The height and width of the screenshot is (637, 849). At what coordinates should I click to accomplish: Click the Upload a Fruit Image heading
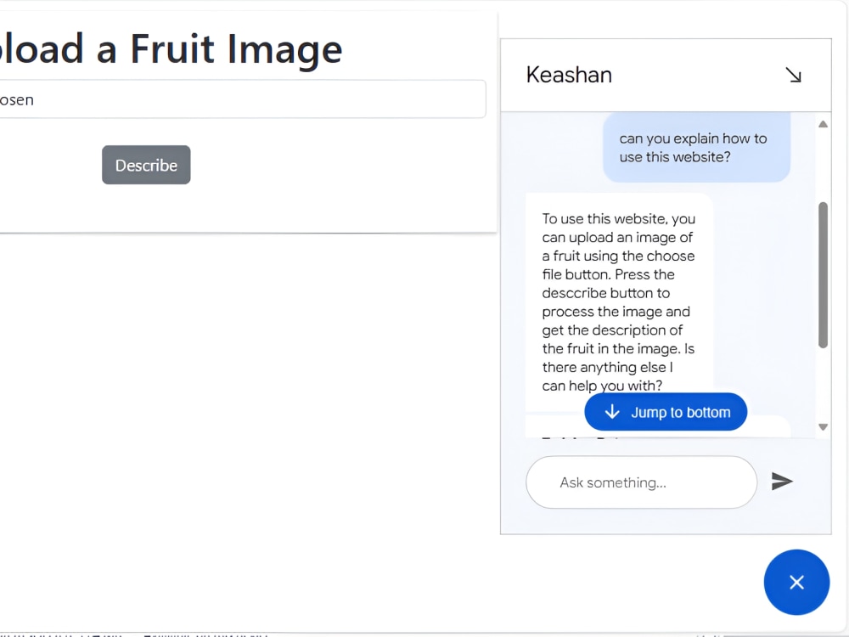[x=170, y=49]
